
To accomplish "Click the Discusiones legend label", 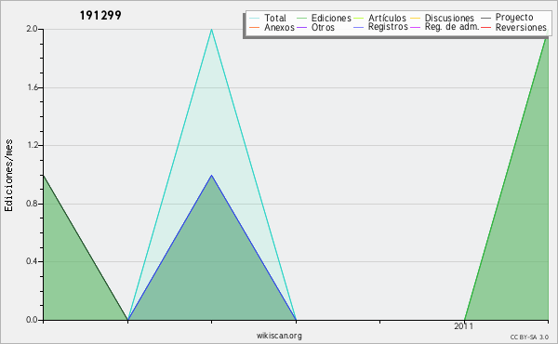I will [x=449, y=18].
